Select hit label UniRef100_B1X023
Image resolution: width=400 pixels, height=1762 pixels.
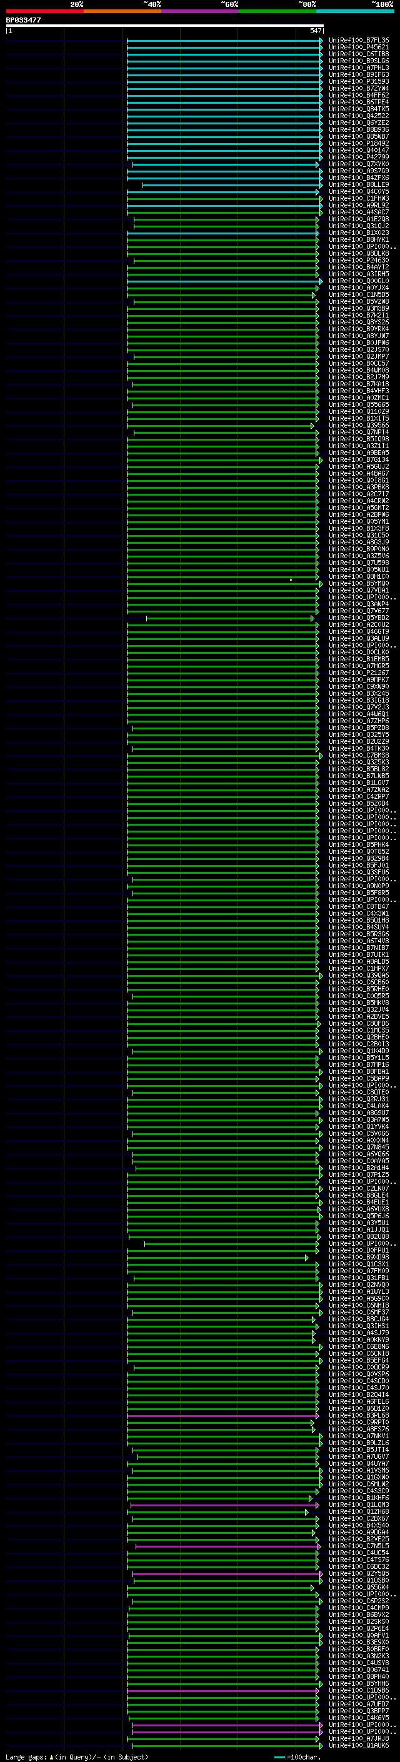[359, 233]
